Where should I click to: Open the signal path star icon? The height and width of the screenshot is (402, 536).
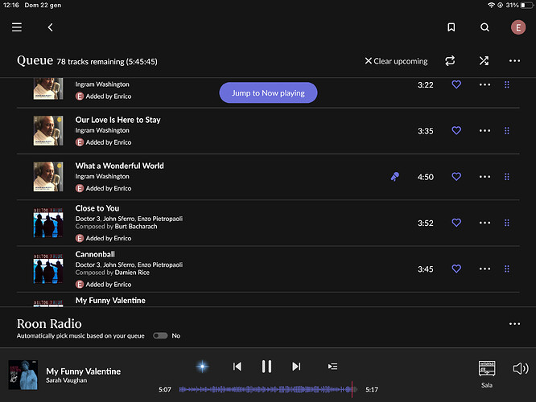202,367
